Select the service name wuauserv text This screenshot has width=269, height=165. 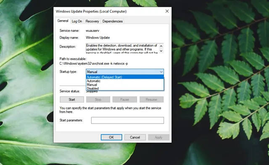[92, 31]
